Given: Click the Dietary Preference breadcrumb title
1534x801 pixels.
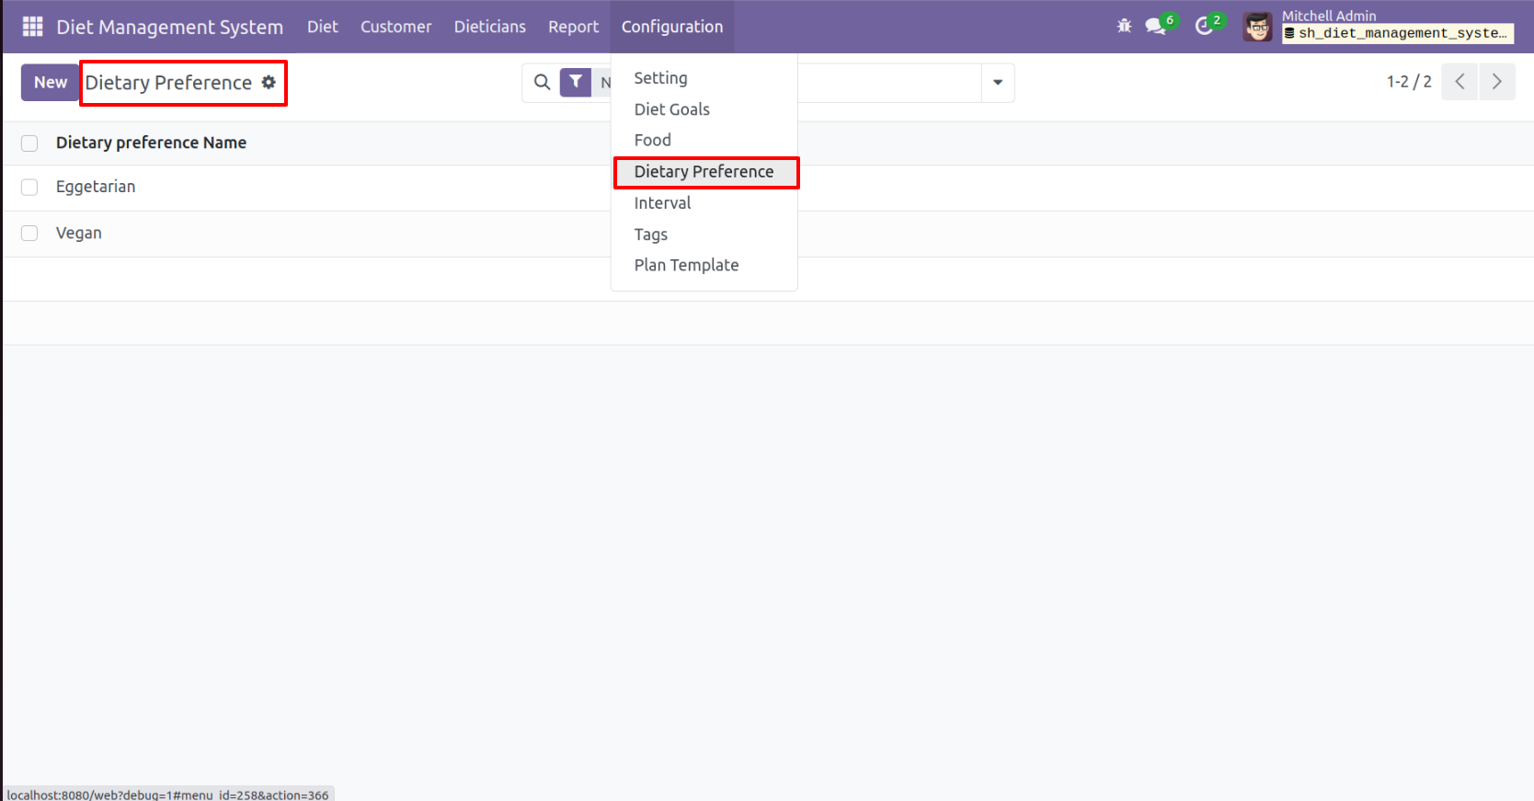Looking at the screenshot, I should (x=168, y=83).
